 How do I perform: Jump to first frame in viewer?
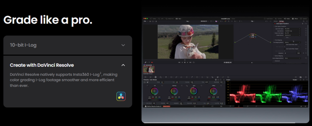point(179,62)
